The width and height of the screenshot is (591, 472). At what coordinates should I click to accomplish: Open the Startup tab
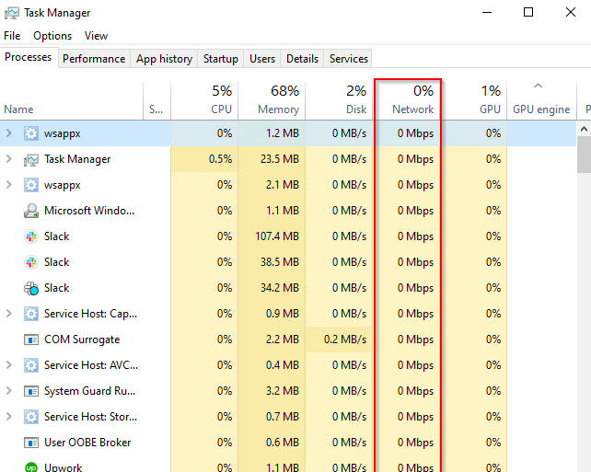pyautogui.click(x=220, y=59)
